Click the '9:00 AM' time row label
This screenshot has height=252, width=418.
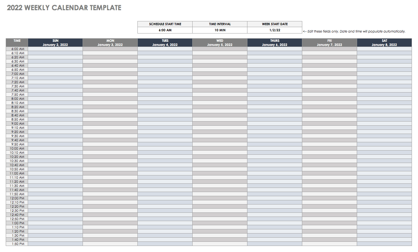coord(17,123)
